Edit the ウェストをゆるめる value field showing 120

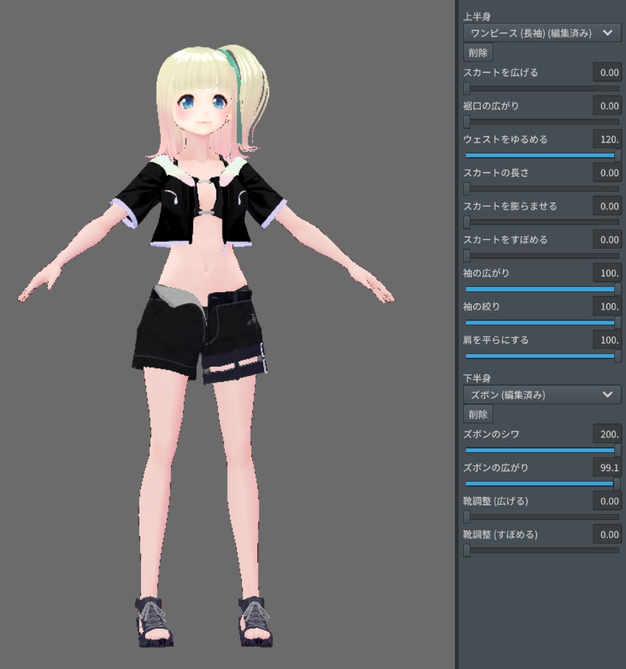pyautogui.click(x=607, y=139)
